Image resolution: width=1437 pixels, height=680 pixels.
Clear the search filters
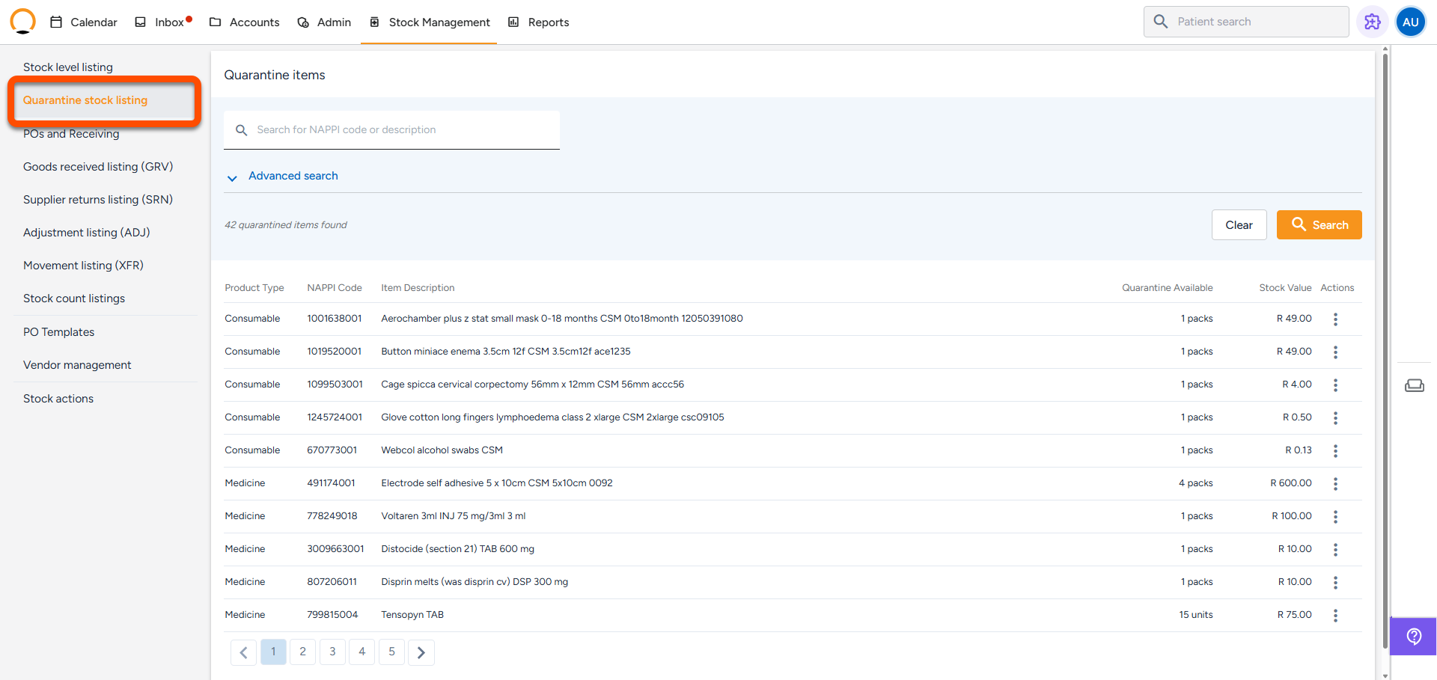1239,225
